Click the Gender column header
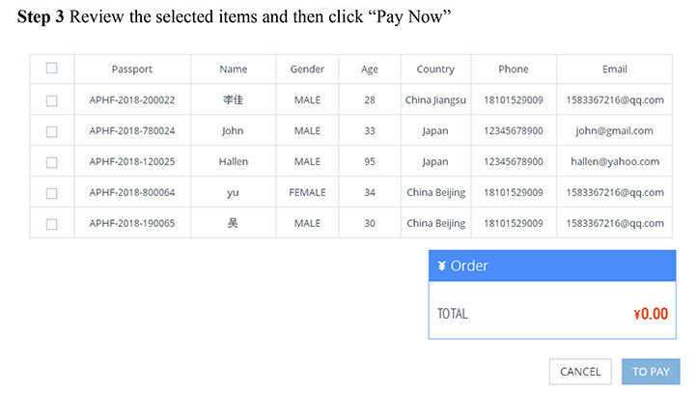The width and height of the screenshot is (698, 394). (x=307, y=70)
